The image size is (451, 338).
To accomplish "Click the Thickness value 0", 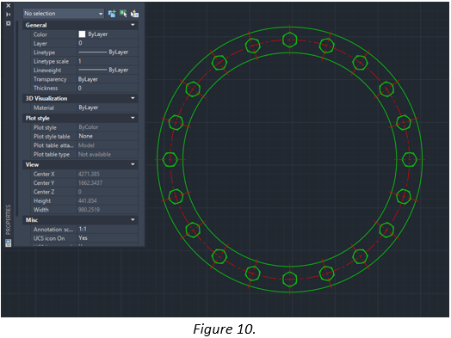I will [x=108, y=88].
